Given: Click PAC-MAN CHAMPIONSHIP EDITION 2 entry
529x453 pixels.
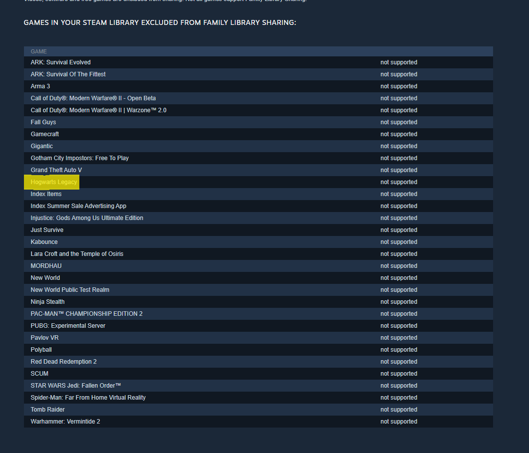Looking at the screenshot, I should 86,314.
